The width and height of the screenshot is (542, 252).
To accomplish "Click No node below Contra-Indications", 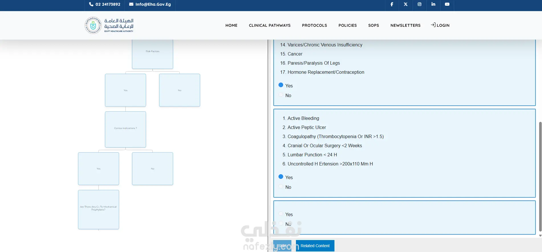I will click(x=153, y=169).
